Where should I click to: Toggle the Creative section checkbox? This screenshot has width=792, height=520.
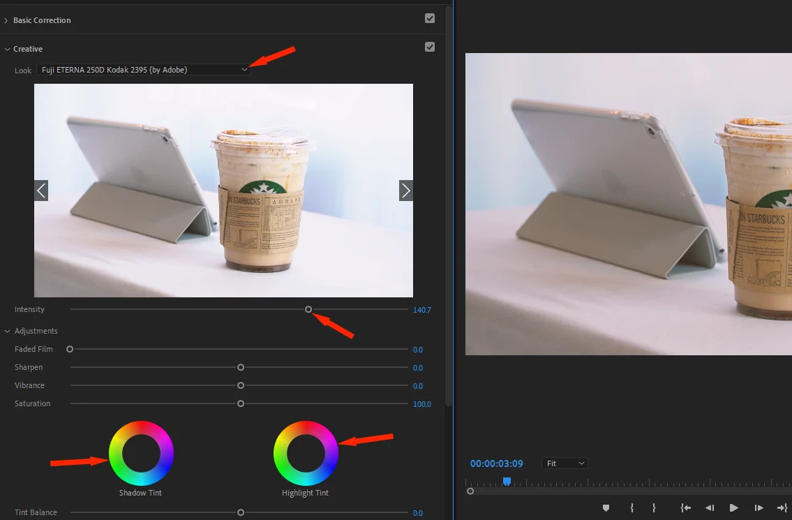click(x=430, y=47)
